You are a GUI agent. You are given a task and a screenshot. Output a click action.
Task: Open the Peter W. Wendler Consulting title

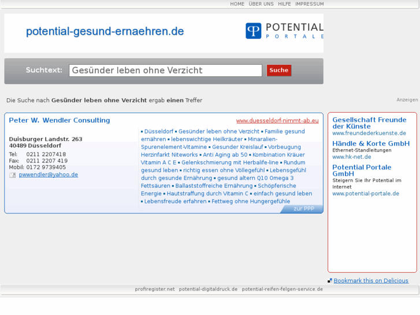(60, 120)
